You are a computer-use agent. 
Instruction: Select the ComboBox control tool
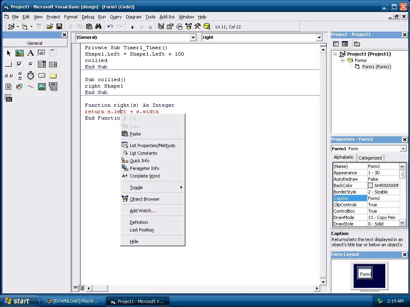pos(42,64)
